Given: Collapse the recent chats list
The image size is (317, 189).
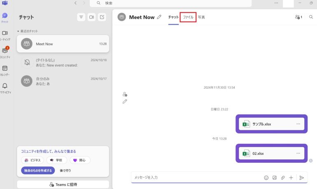Looking at the screenshot, I should tap(18, 31).
